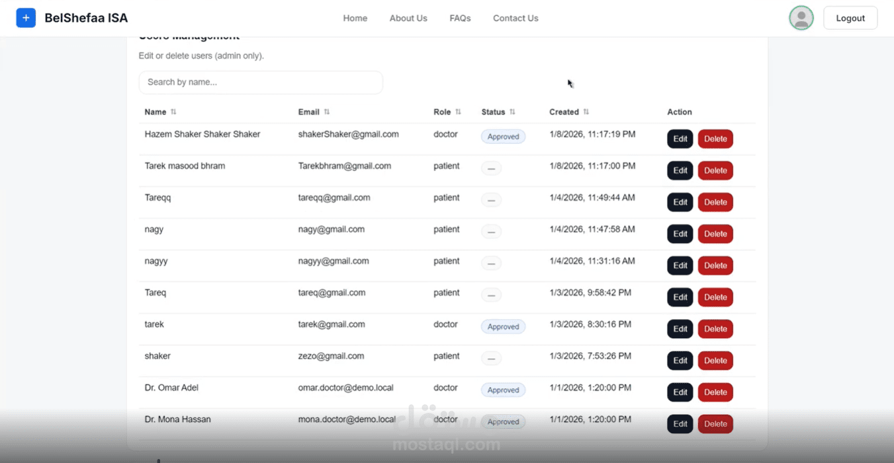Focus the Search by name field
This screenshot has width=894, height=463.
pyautogui.click(x=261, y=82)
